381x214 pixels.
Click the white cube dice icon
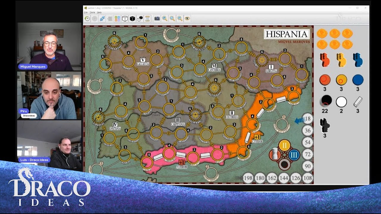tap(125, 19)
